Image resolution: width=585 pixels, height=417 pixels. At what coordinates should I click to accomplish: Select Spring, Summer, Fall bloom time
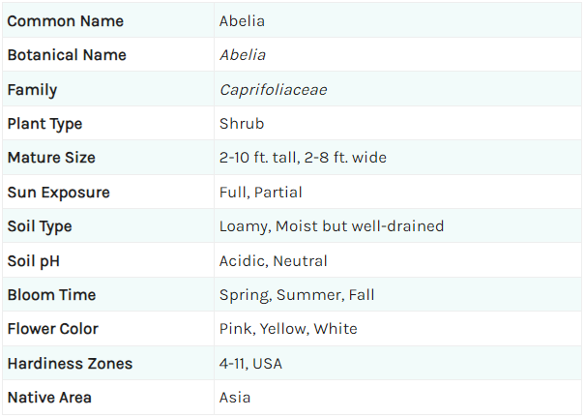coord(297,295)
